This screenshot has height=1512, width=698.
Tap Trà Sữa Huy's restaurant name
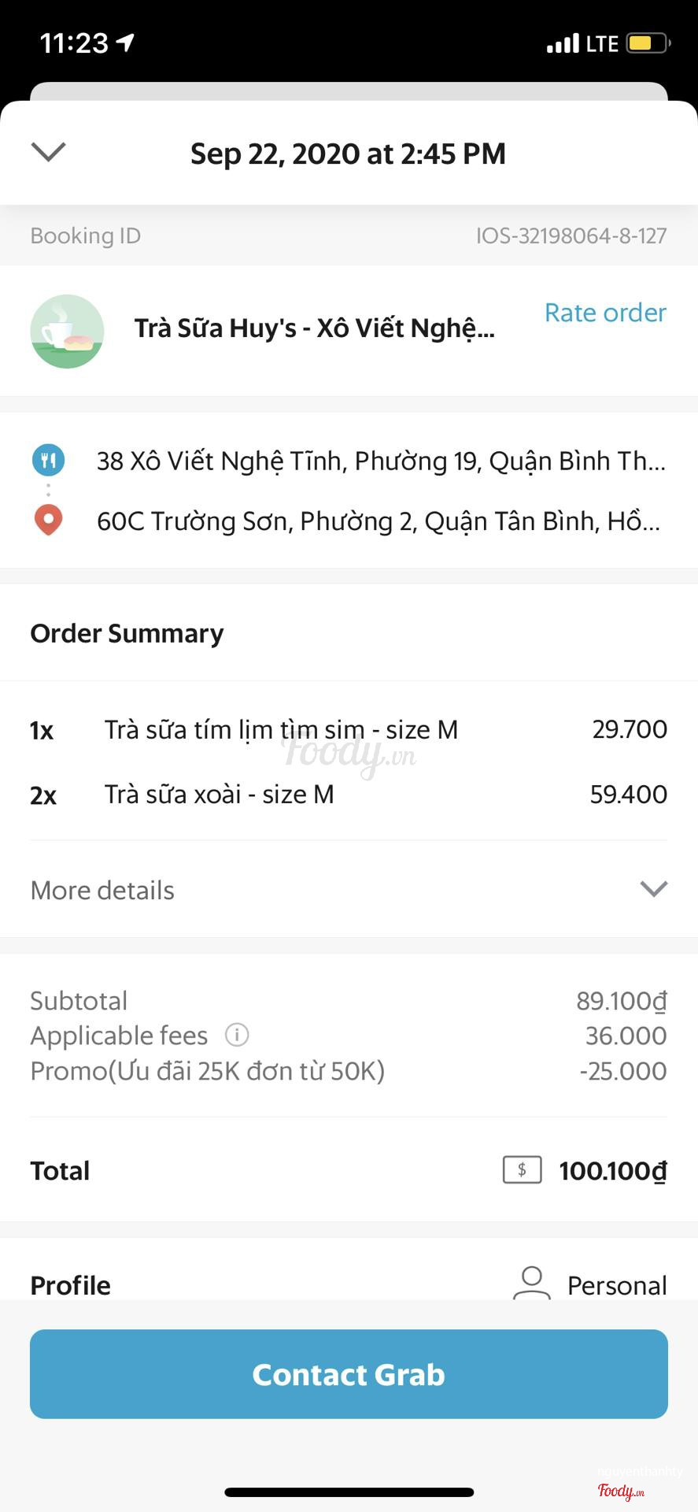(314, 328)
